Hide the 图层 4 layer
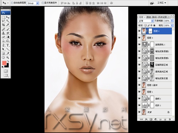The width and height of the screenshot is (178, 133). [139, 31]
